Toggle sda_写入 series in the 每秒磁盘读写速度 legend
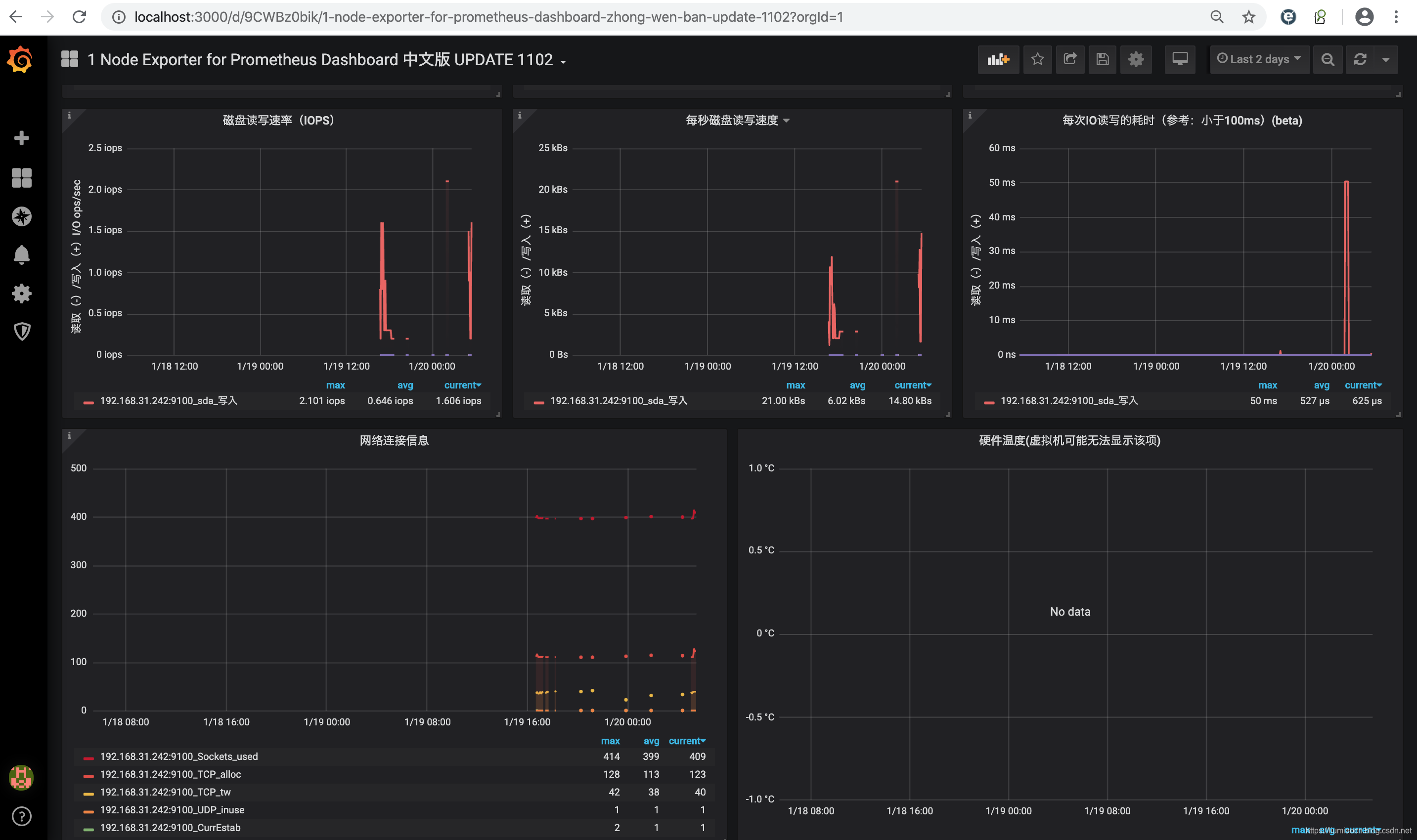1417x840 pixels. tap(619, 401)
